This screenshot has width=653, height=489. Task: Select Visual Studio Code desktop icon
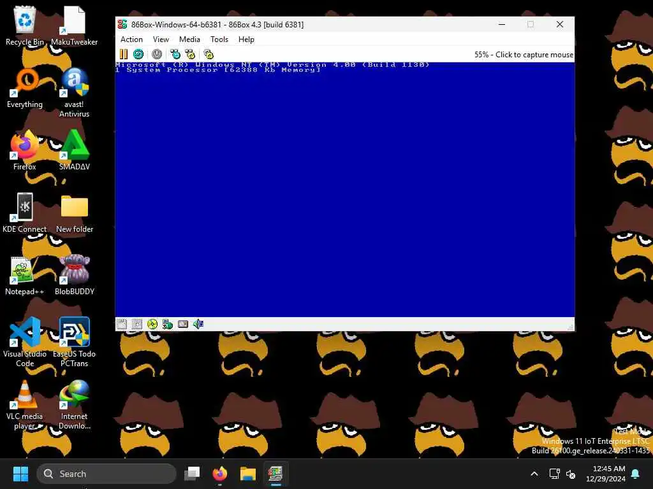(25, 342)
